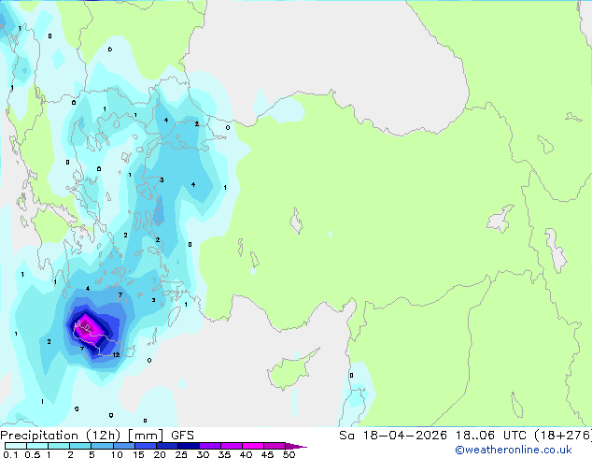Select the 15–20 mm legend color swatch

tap(145, 446)
